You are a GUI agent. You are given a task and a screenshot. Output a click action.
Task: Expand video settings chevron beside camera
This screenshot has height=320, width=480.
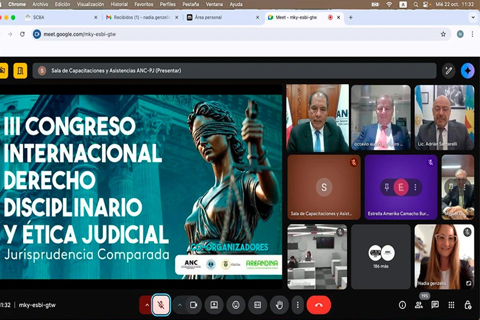(x=180, y=305)
